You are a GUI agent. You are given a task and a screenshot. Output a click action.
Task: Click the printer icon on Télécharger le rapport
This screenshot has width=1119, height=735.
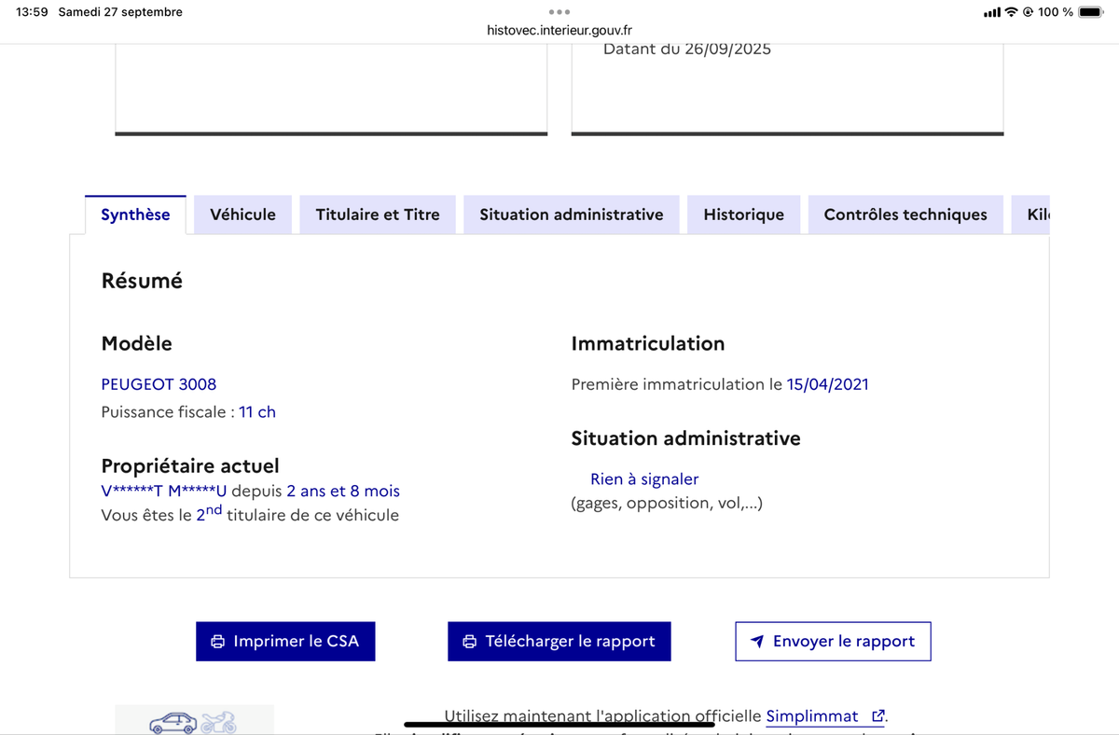click(x=470, y=642)
